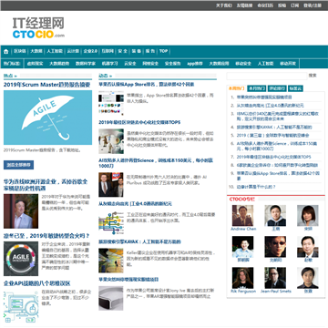The image size is (328, 328).
Task: Open the Huawei article portrait thumbnail
Action: 21,211
